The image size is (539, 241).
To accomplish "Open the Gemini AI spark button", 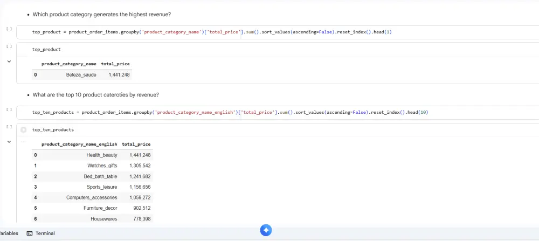I will pos(266,230).
